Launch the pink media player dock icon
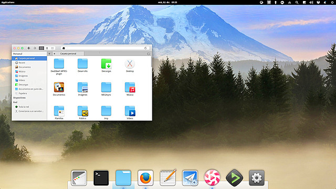Viewport: 336px width, 189px height. (212, 177)
